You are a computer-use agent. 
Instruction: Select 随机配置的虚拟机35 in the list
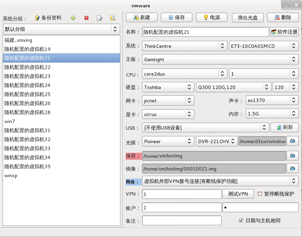[x=62, y=166]
